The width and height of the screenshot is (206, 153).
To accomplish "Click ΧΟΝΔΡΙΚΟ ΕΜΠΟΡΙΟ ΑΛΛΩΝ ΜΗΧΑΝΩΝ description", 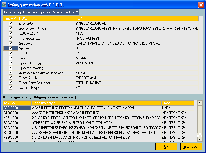I will (x=81, y=138).
